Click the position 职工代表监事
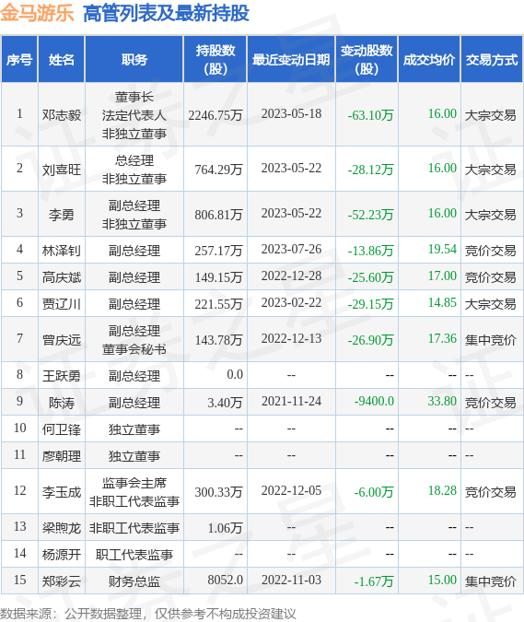 tap(134, 554)
